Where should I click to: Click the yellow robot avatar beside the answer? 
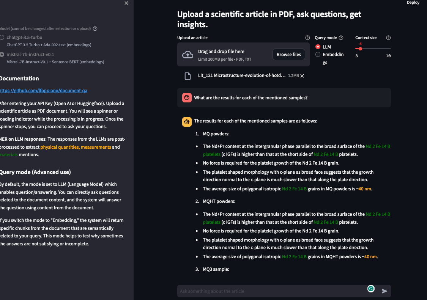click(187, 122)
